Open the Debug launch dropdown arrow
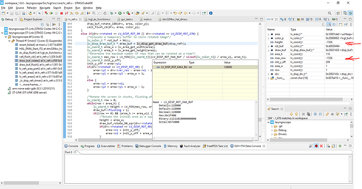 [115, 13]
